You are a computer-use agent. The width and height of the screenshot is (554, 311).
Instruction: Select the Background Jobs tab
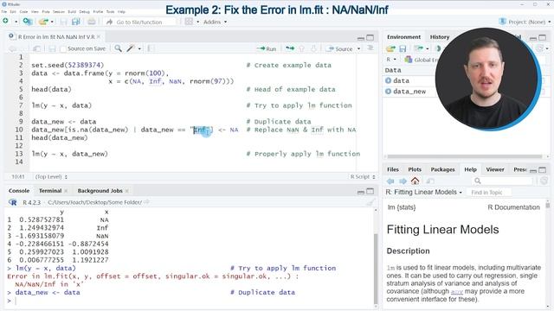[100, 191]
